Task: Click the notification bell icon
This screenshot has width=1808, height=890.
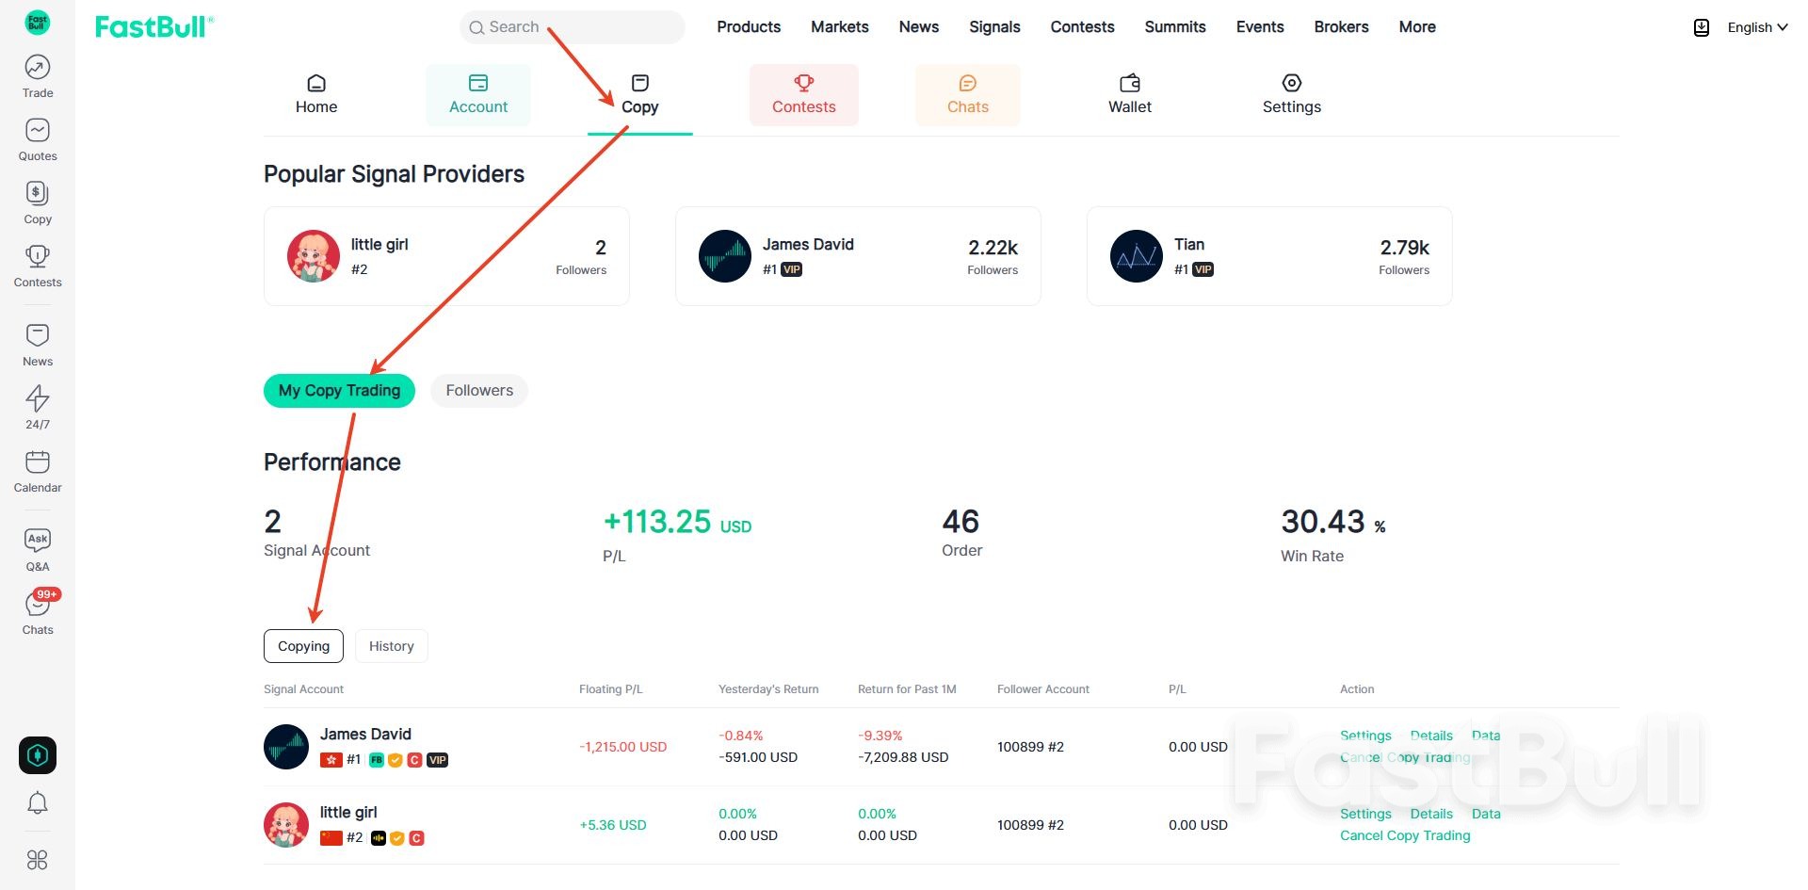Action: pos(37,802)
